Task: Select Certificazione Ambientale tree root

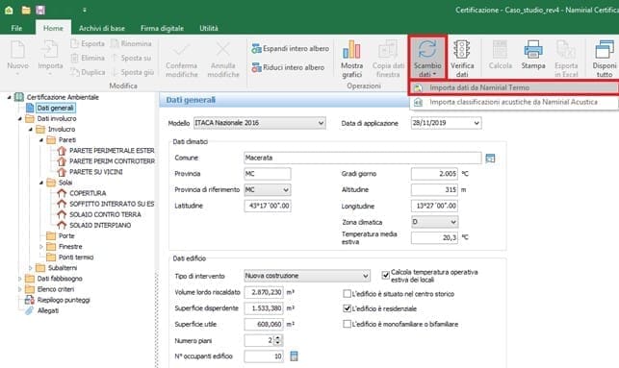Action: [63, 97]
